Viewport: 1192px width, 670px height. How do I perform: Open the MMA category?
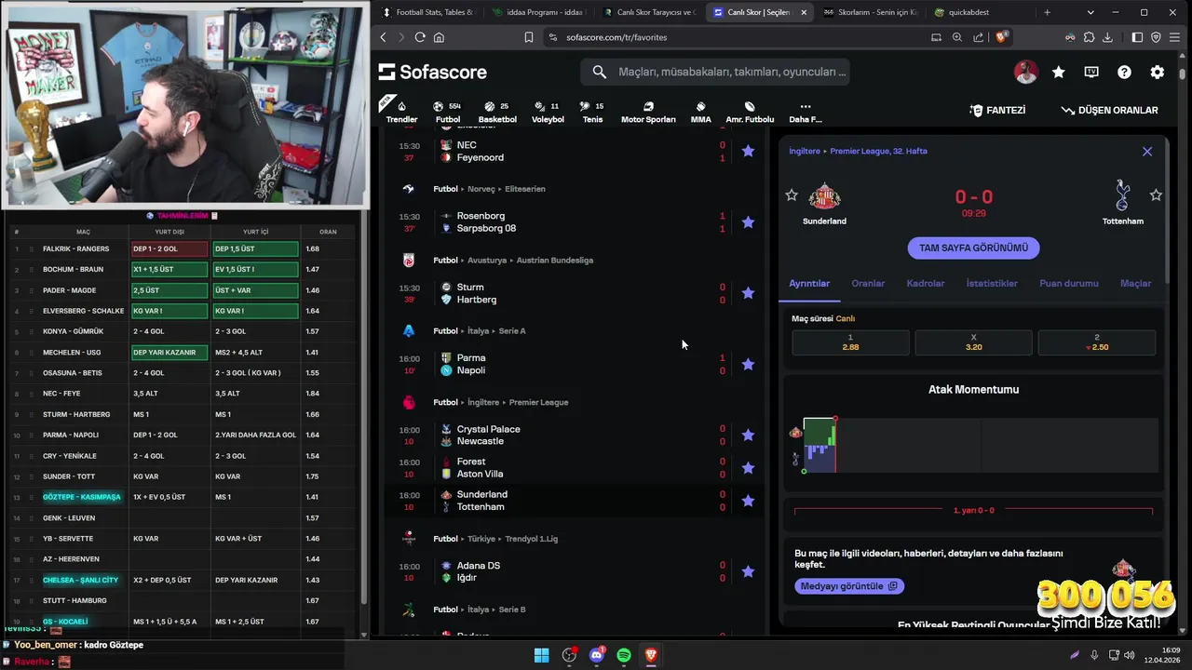click(x=700, y=112)
